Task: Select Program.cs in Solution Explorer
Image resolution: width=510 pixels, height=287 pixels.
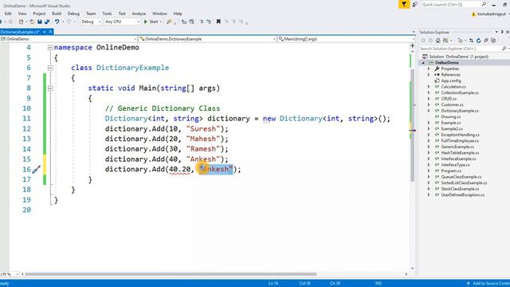Action: (451, 171)
